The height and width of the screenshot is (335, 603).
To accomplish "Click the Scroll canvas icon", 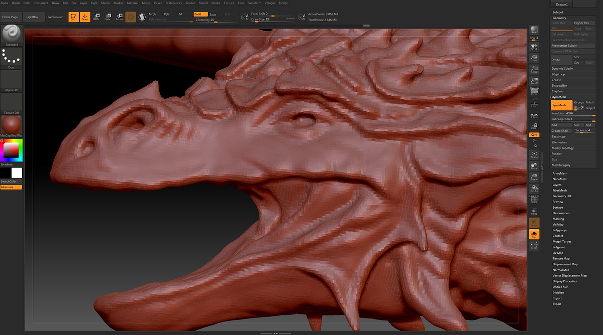I will pyautogui.click(x=534, y=47).
